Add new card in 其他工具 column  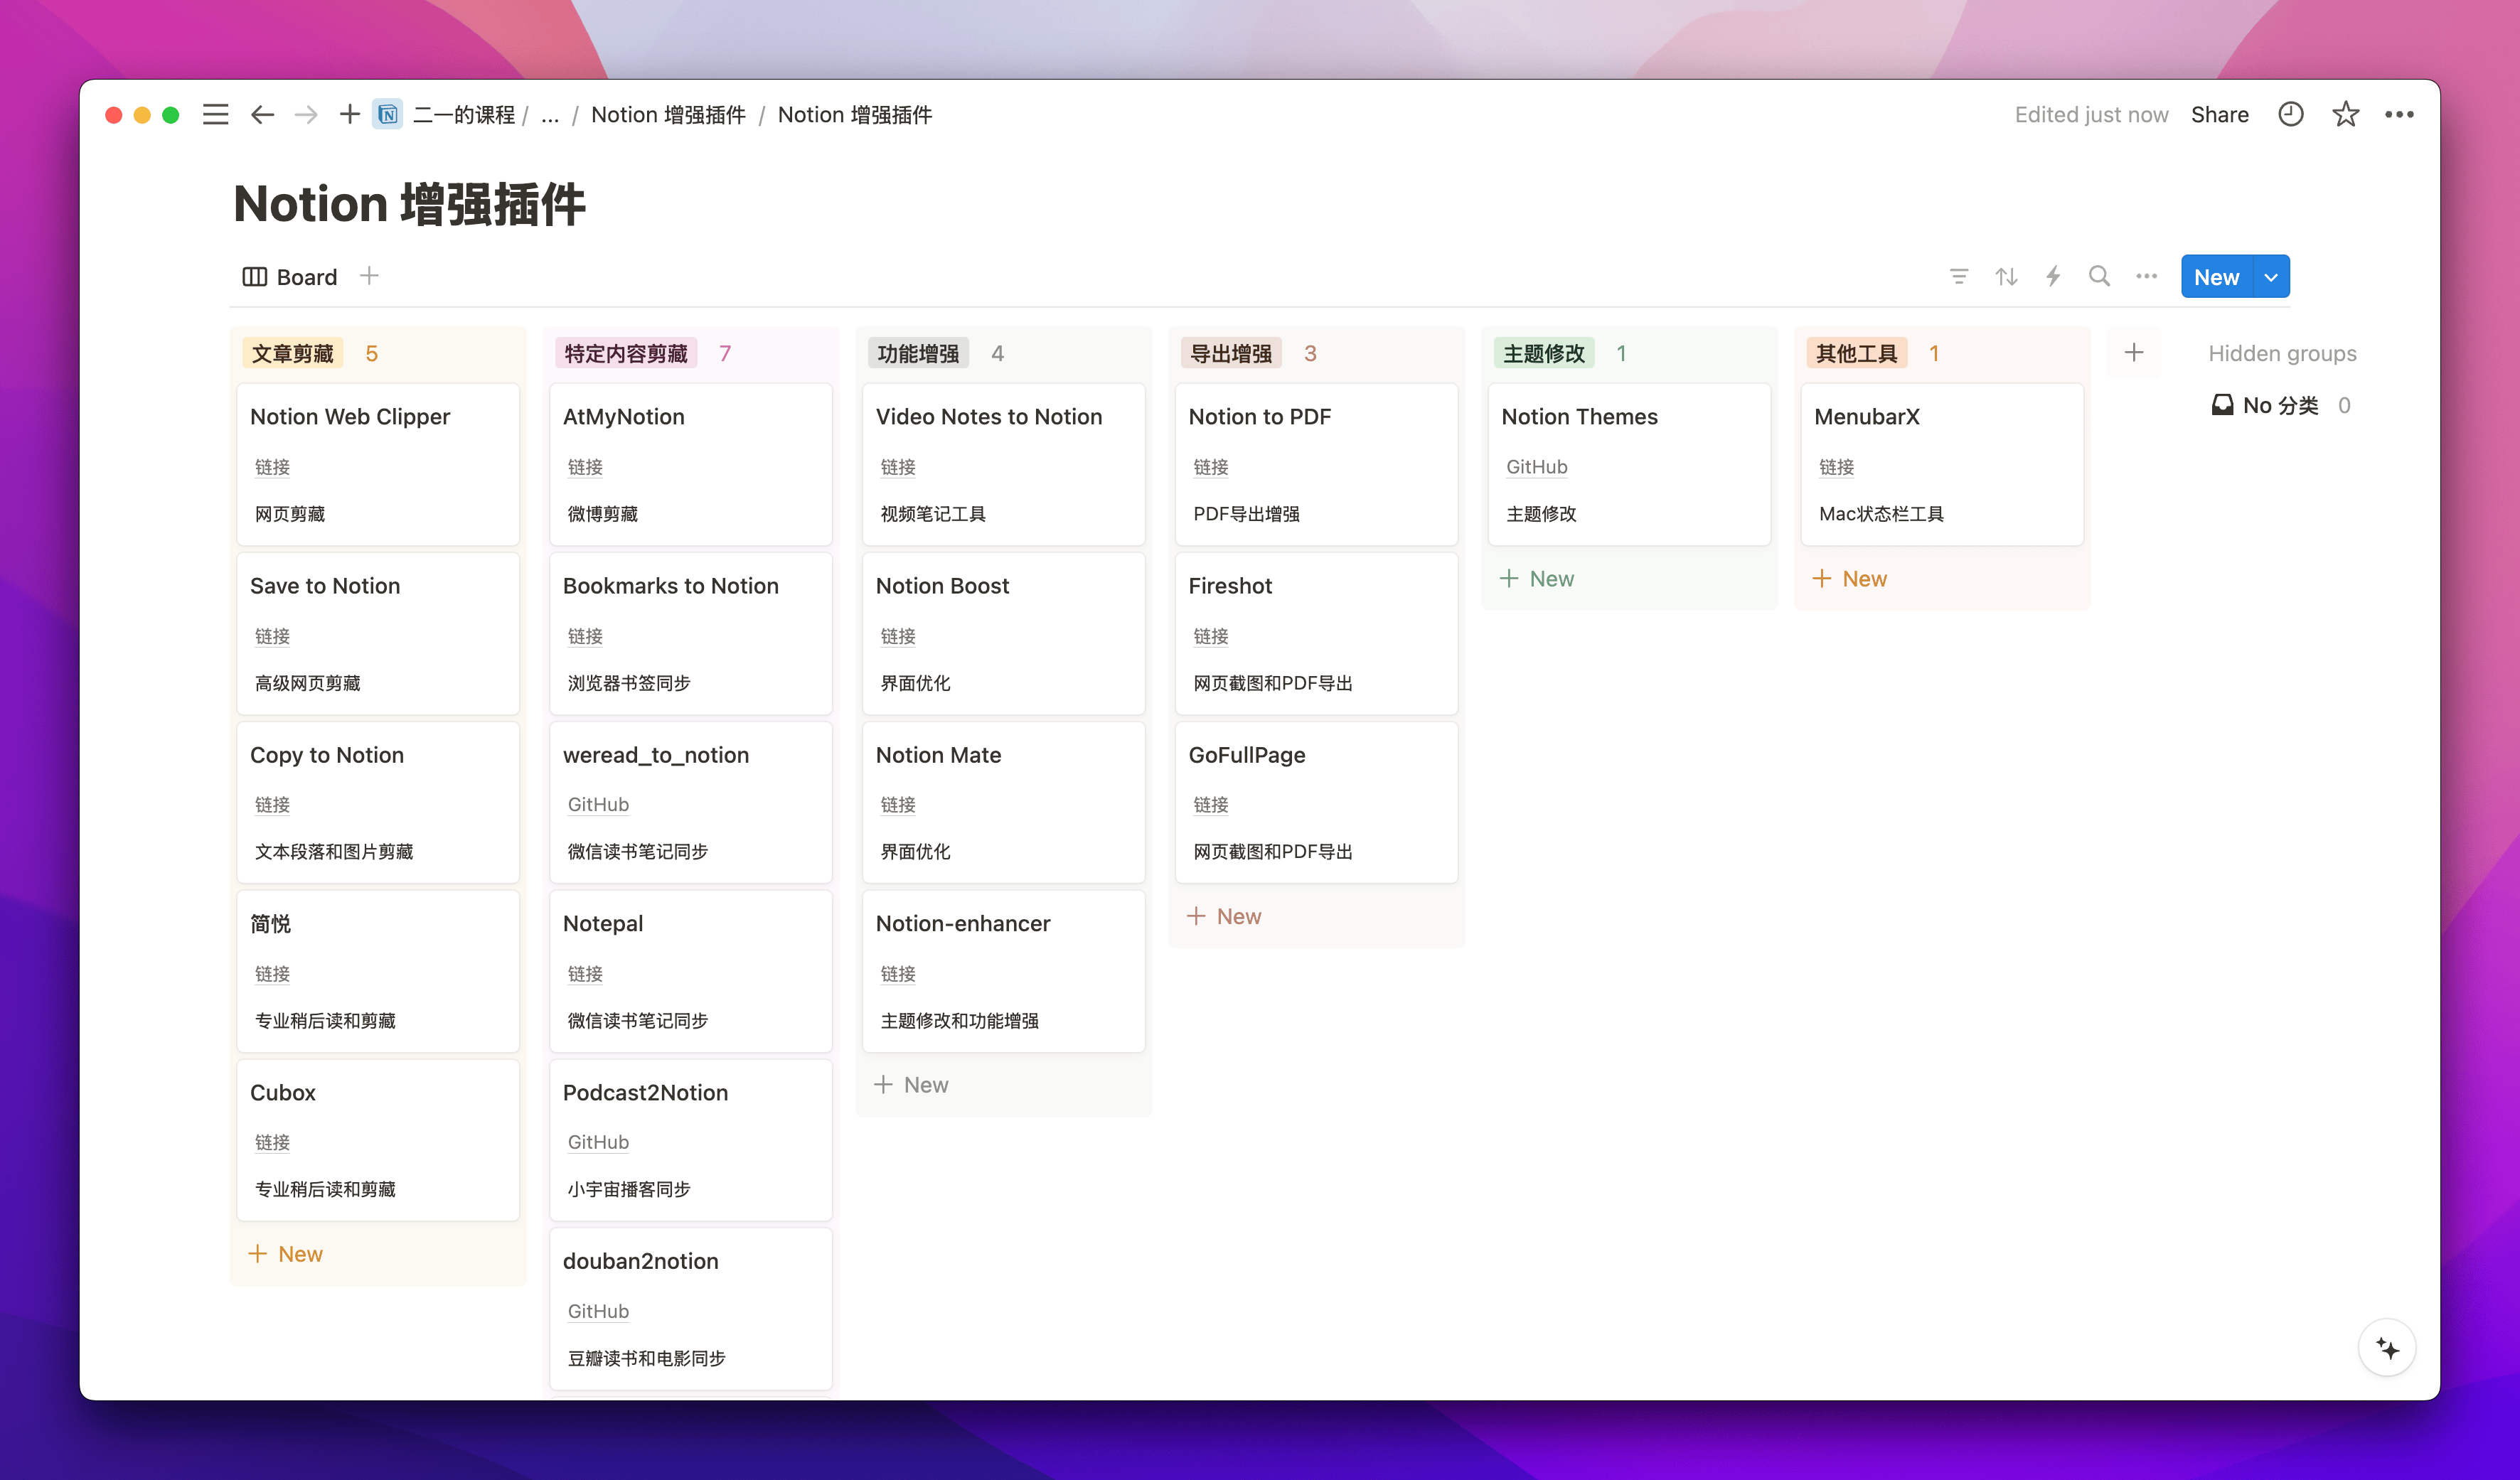[1850, 579]
